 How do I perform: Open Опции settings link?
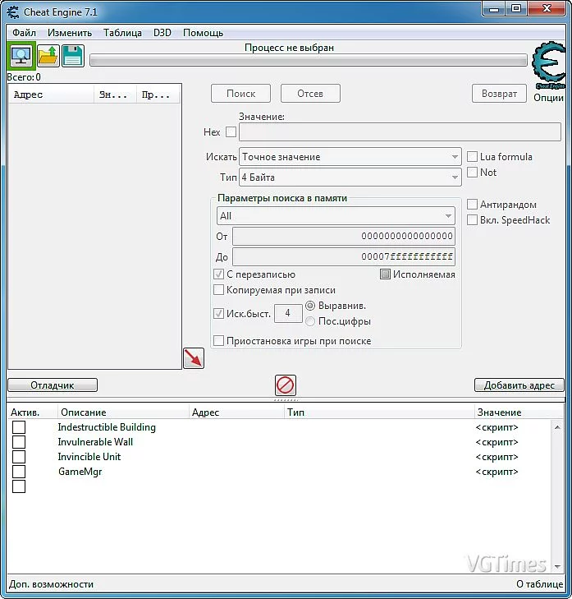548,98
